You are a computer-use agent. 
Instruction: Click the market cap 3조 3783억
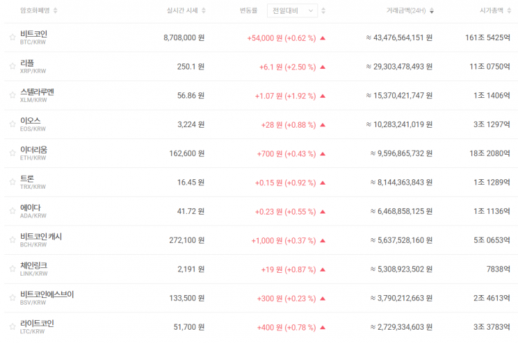pos(492,327)
